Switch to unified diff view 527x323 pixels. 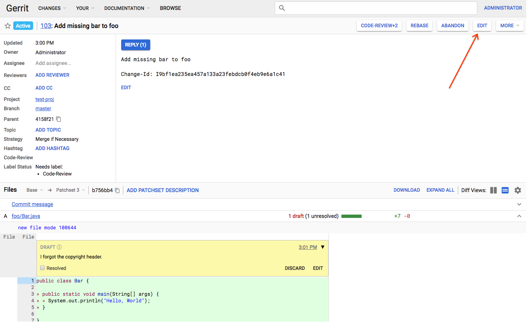click(x=505, y=190)
